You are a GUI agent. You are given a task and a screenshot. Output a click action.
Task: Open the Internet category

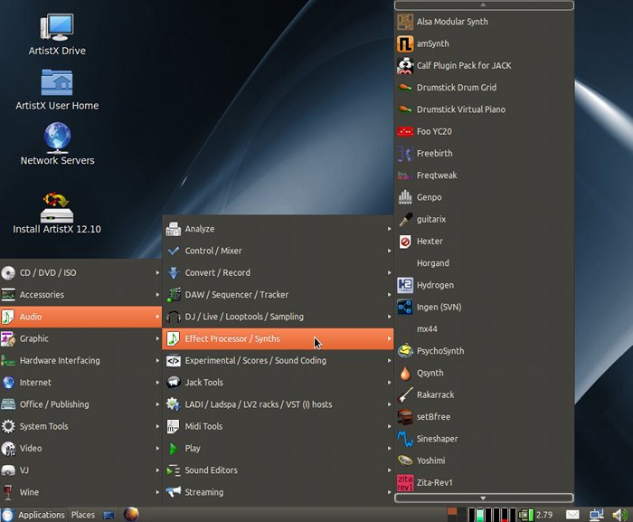[x=80, y=382]
